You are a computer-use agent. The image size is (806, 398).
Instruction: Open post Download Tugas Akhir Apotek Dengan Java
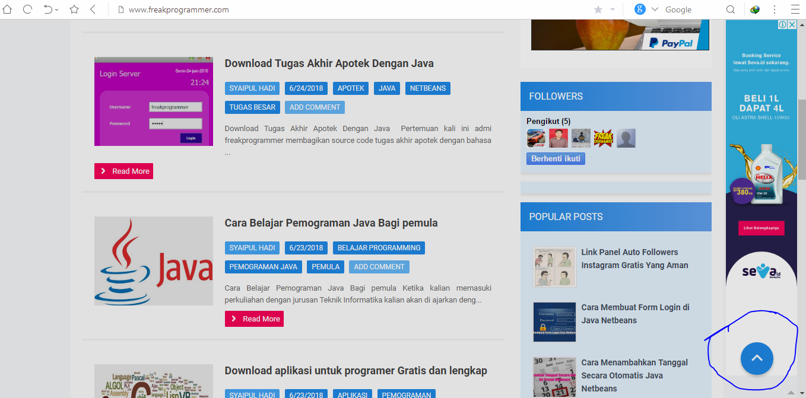coord(329,63)
